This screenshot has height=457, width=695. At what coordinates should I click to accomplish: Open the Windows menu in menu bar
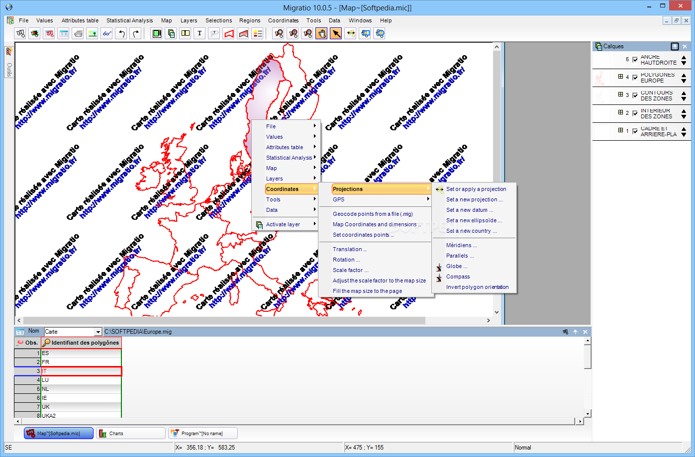[360, 20]
